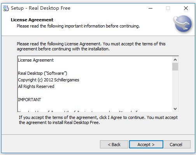The width and height of the screenshot is (196, 155).
Task: Click the 'All Rights Reserved' line
Action: coord(36,86)
